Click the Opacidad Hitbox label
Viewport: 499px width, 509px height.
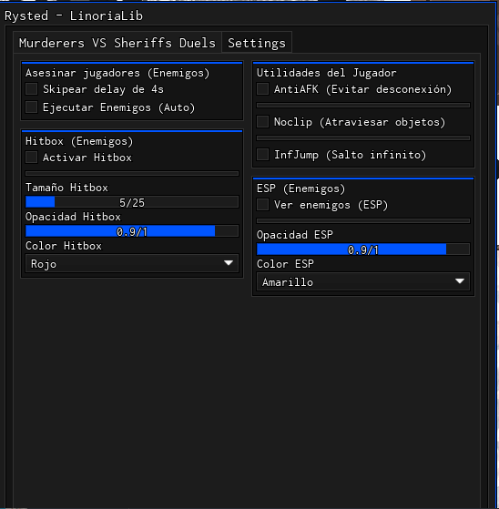pyautogui.click(x=73, y=217)
